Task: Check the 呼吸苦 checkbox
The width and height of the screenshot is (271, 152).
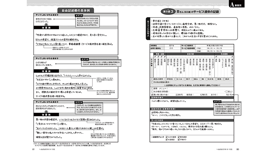Action: point(166,79)
